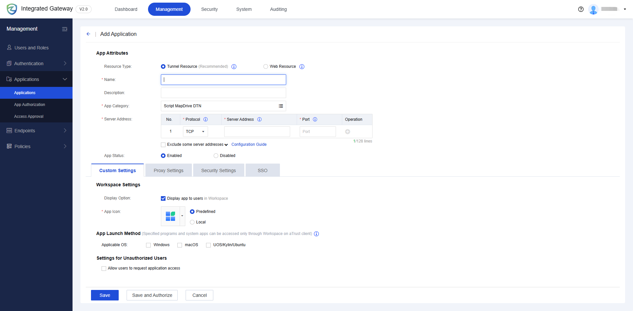
Task: Open the Users and Roles sidebar section
Action: click(31, 47)
